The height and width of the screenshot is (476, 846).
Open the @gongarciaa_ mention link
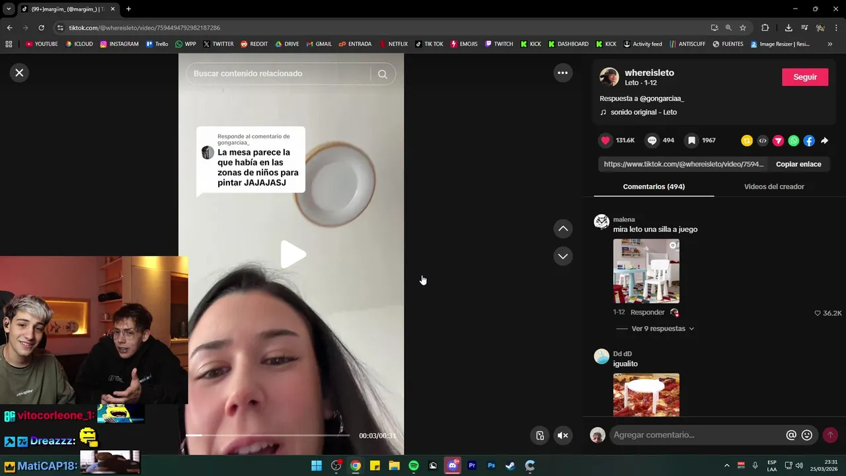tap(662, 99)
